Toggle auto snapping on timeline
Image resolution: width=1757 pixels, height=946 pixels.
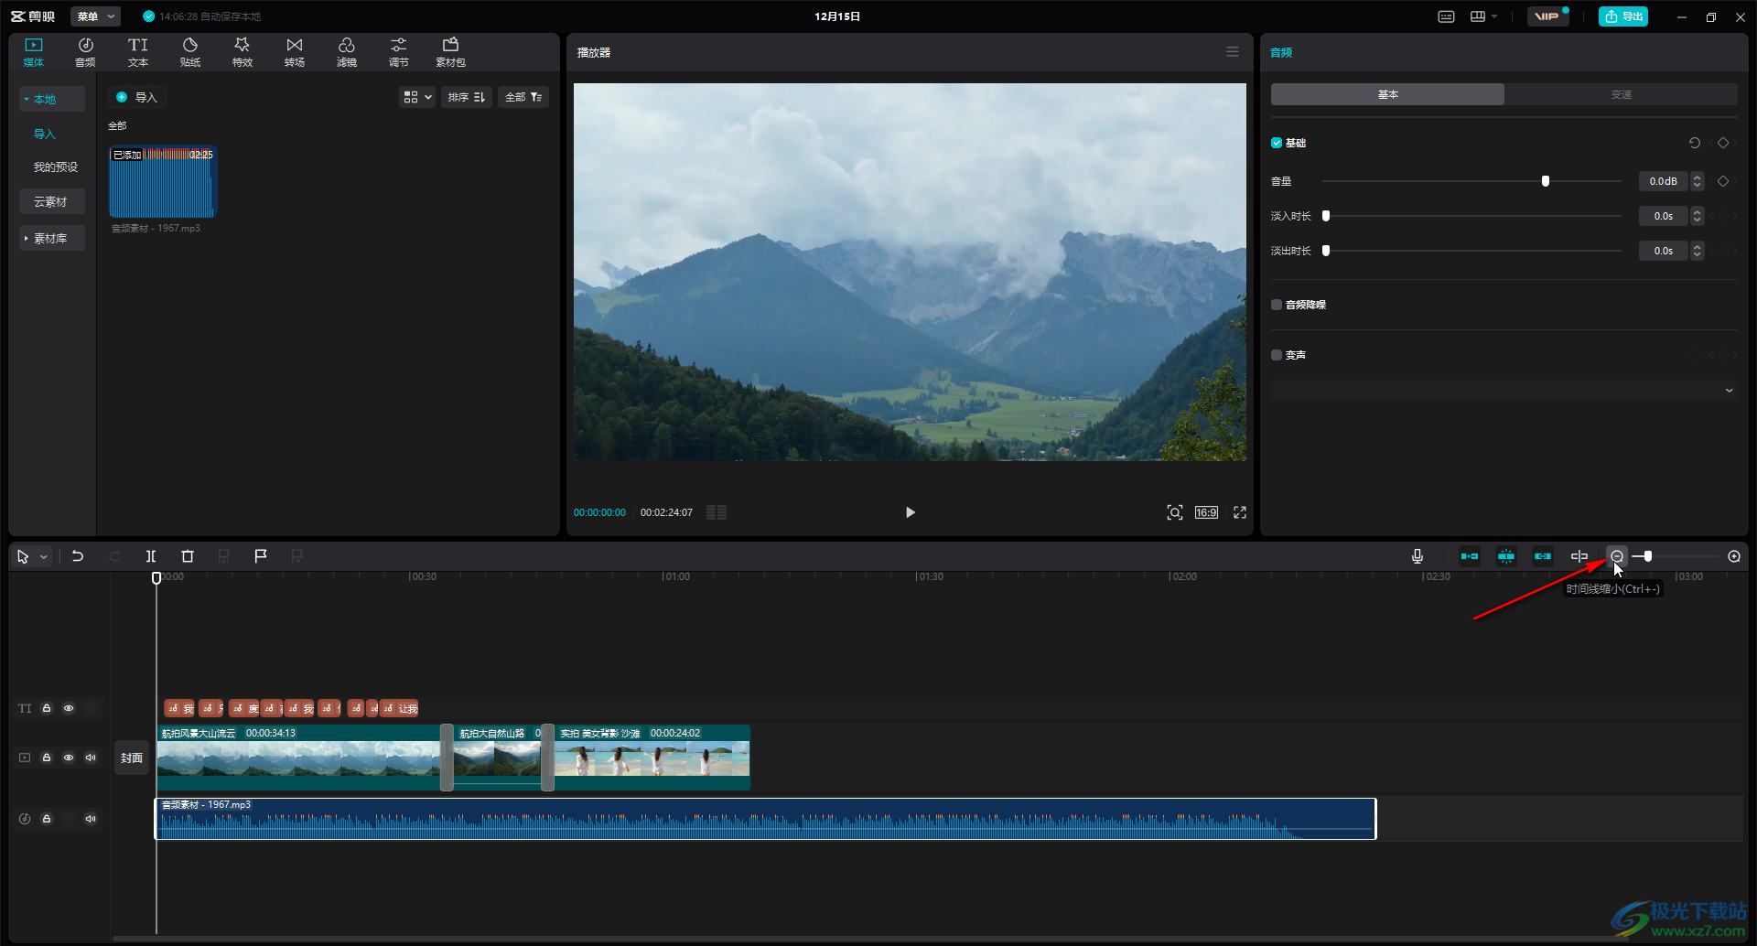click(x=1506, y=556)
